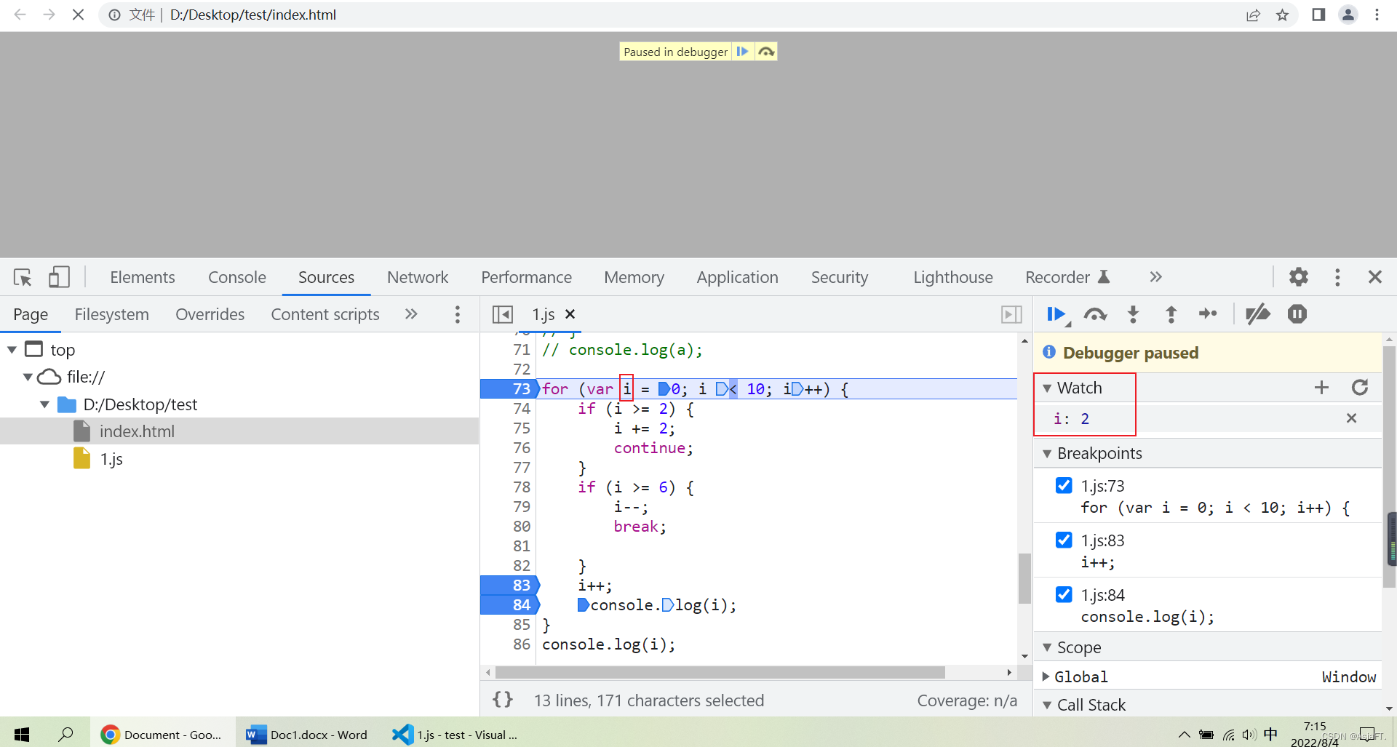Collapse the Scope section
Viewport: 1397px width, 747px height.
click(x=1047, y=647)
